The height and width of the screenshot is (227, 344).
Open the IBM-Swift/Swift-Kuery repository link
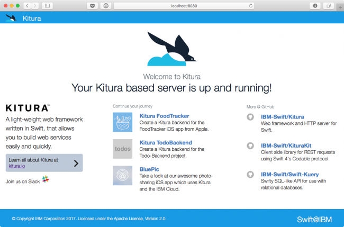pyautogui.click(x=290, y=175)
